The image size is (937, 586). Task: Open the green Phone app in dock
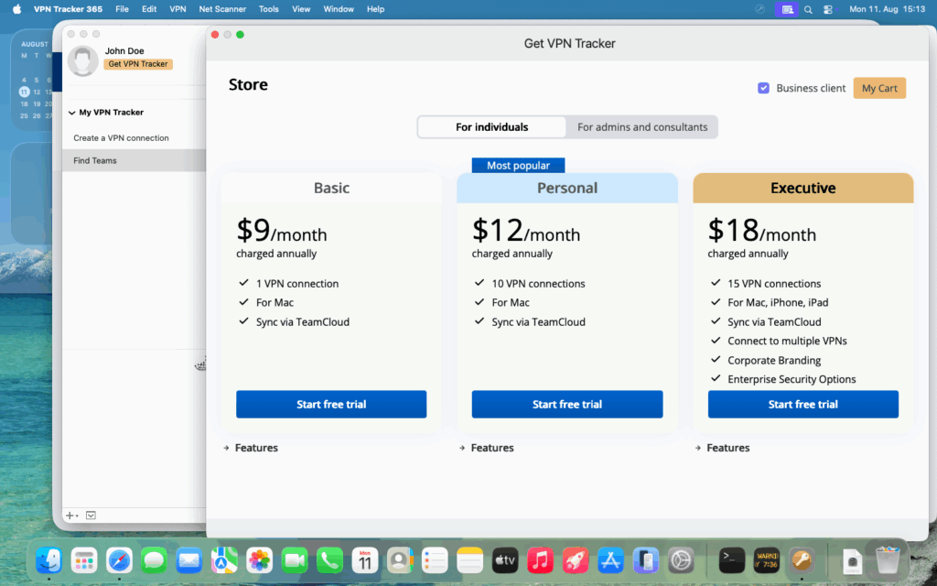coord(329,560)
